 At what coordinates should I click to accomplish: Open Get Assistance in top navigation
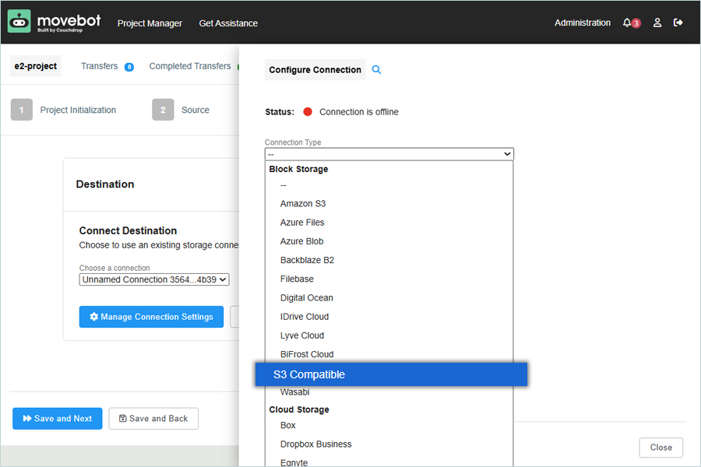pos(228,23)
